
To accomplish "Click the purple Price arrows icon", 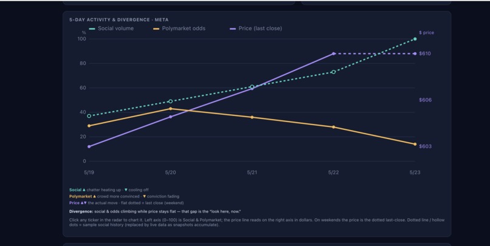I will pos(84,203).
